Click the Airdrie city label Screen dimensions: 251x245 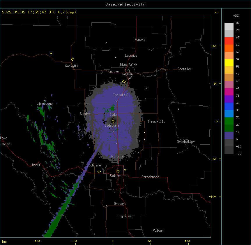pos(117,156)
